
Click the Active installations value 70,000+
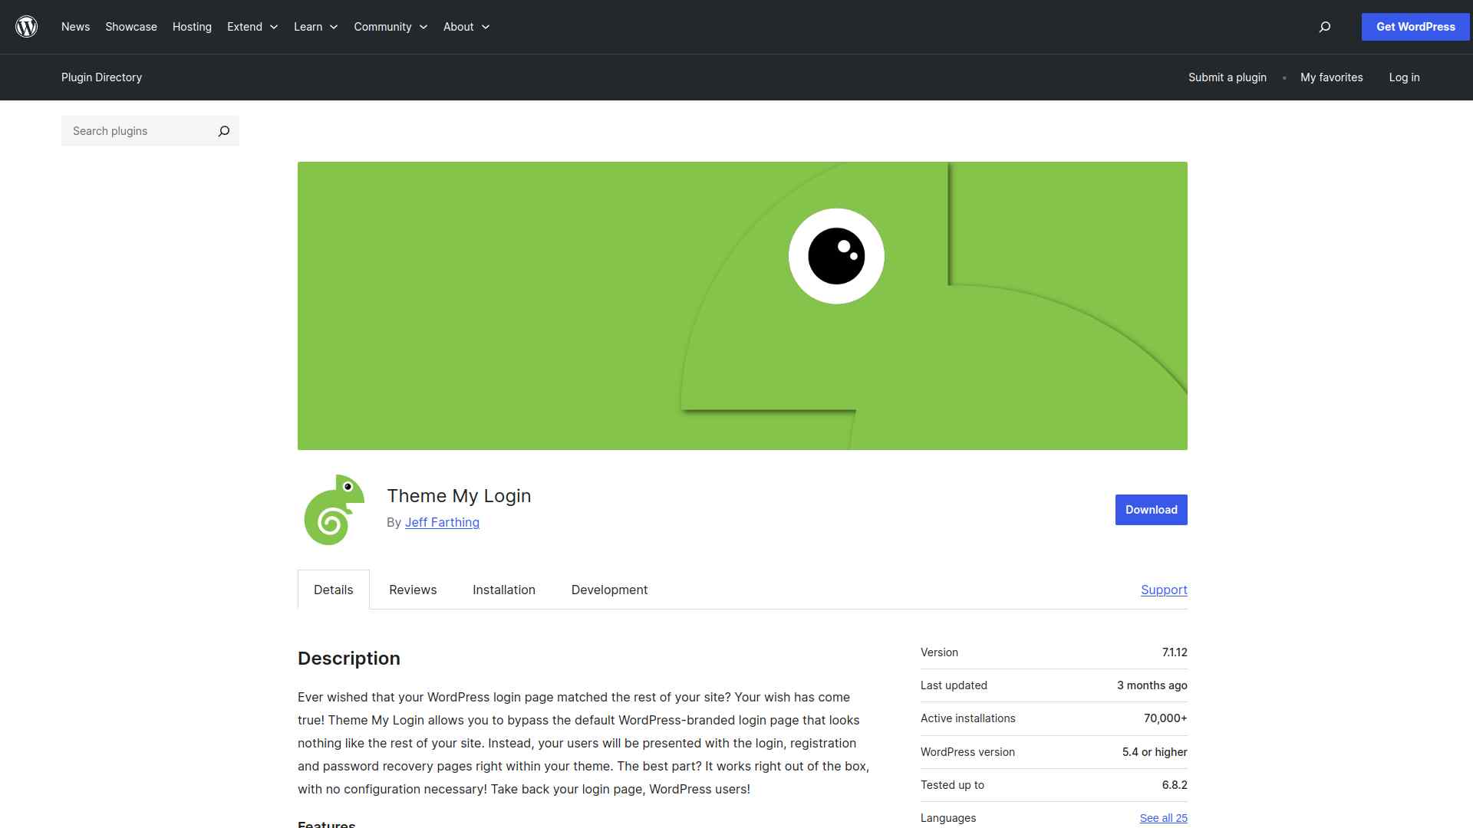1165,718
